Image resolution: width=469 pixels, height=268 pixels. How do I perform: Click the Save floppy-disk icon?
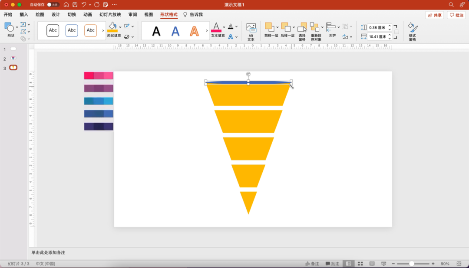pos(75,4)
